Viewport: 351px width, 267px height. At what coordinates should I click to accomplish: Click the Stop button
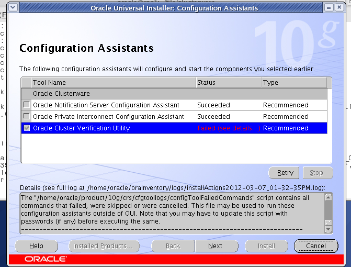pyautogui.click(x=318, y=173)
